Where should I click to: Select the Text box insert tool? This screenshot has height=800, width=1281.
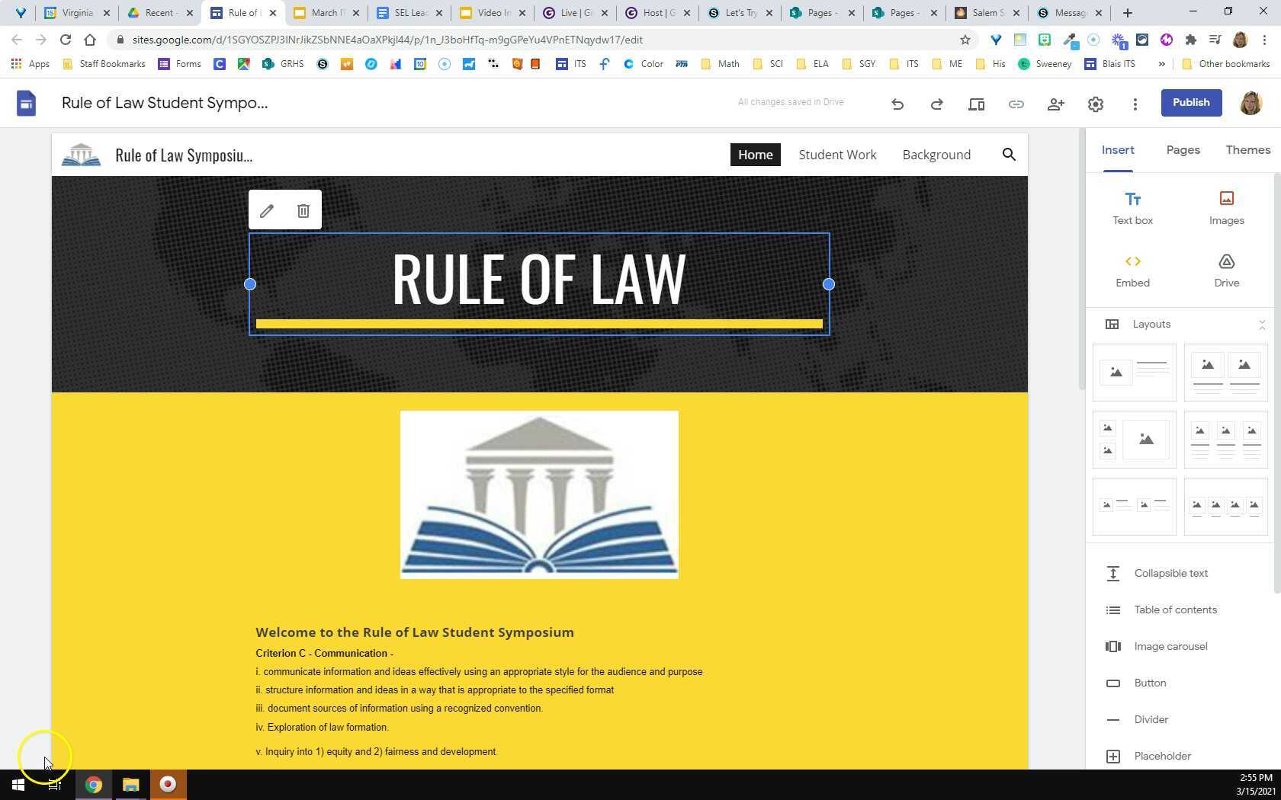pyautogui.click(x=1132, y=207)
